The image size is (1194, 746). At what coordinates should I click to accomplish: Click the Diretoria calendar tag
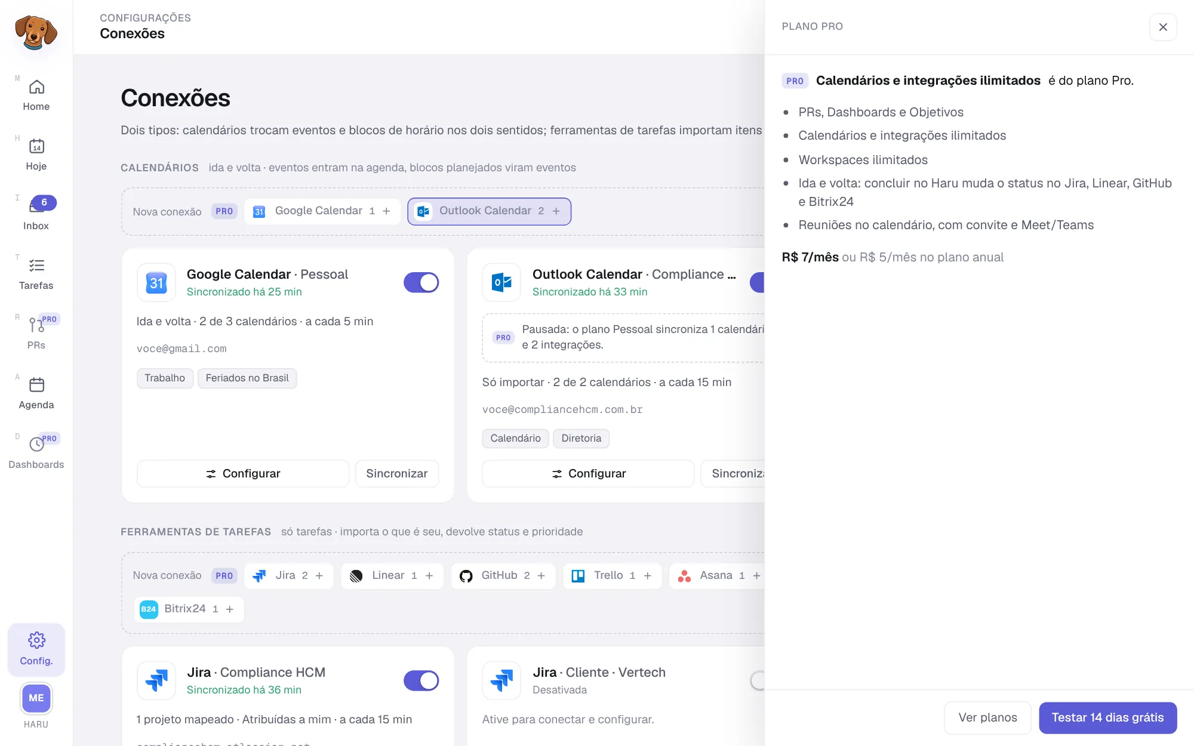tap(581, 438)
